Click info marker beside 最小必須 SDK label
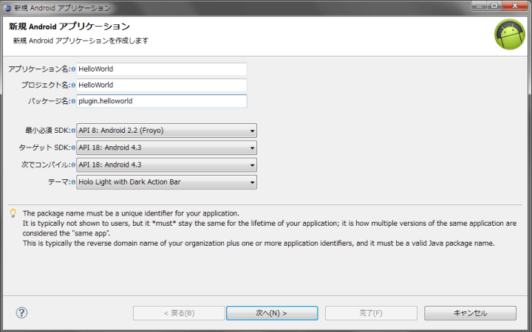Viewport: 532px width, 332px height. pos(73,131)
